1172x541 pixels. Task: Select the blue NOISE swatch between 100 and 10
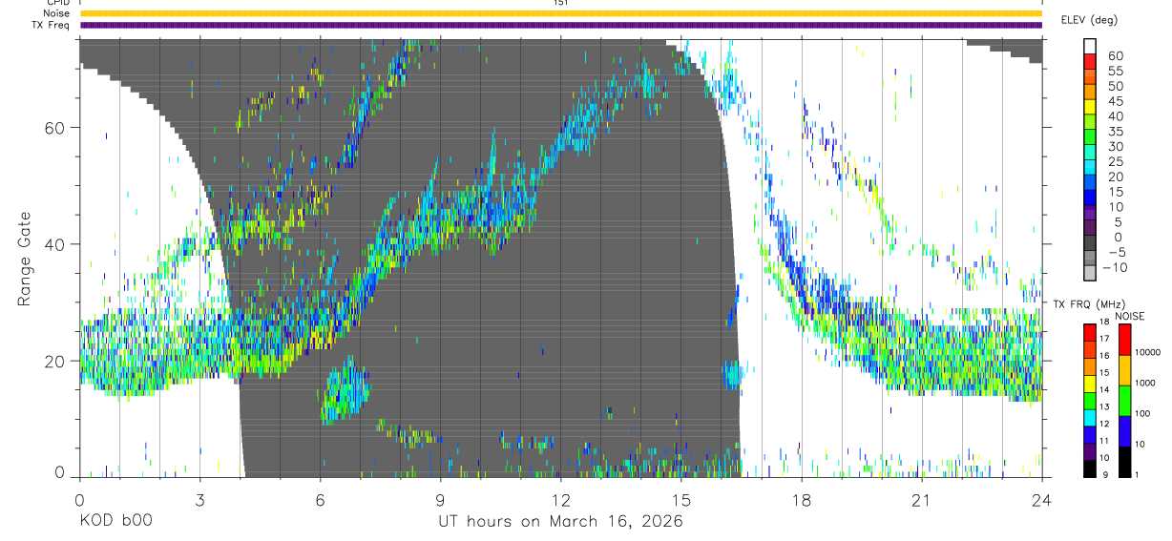pyautogui.click(x=1125, y=431)
